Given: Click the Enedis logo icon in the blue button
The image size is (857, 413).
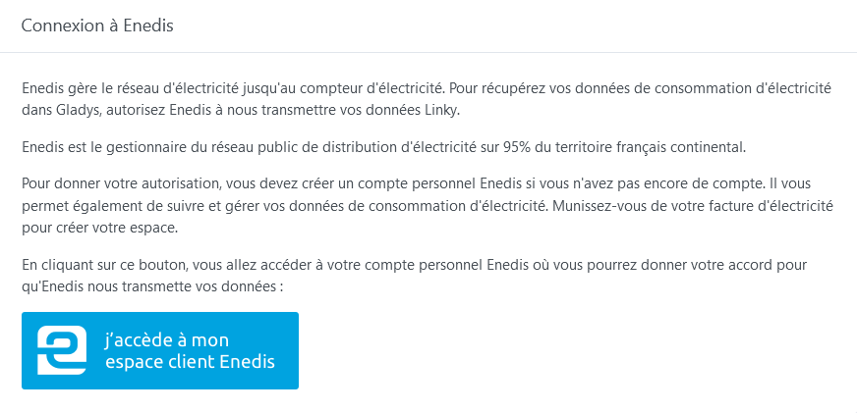Looking at the screenshot, I should tap(62, 350).
